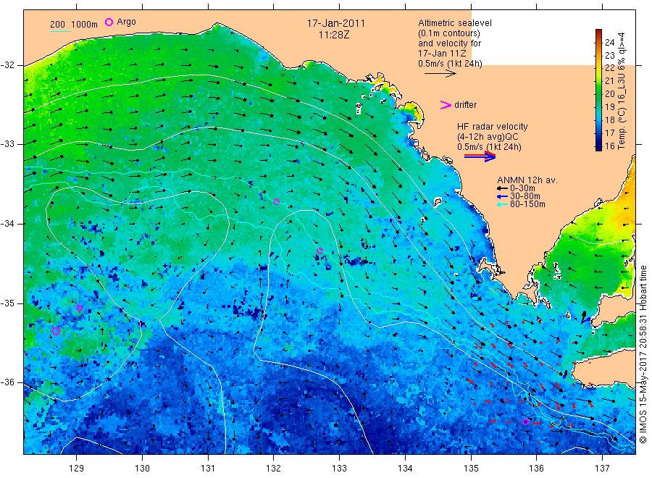This screenshot has height=478, width=652.
Task: Click Argo float marker at 129E below -35
Action: pyautogui.click(x=80, y=309)
